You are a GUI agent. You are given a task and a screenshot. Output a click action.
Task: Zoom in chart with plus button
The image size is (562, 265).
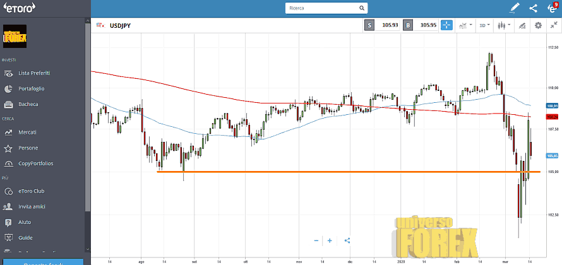(x=330, y=240)
